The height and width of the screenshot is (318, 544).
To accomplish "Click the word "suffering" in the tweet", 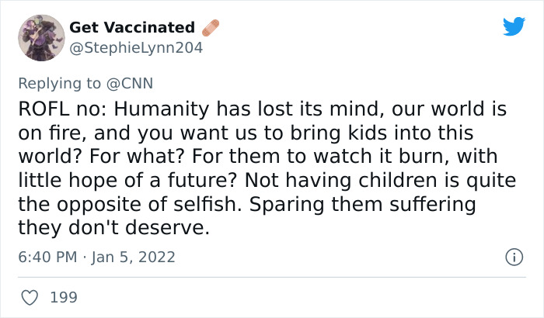I will [432, 205].
